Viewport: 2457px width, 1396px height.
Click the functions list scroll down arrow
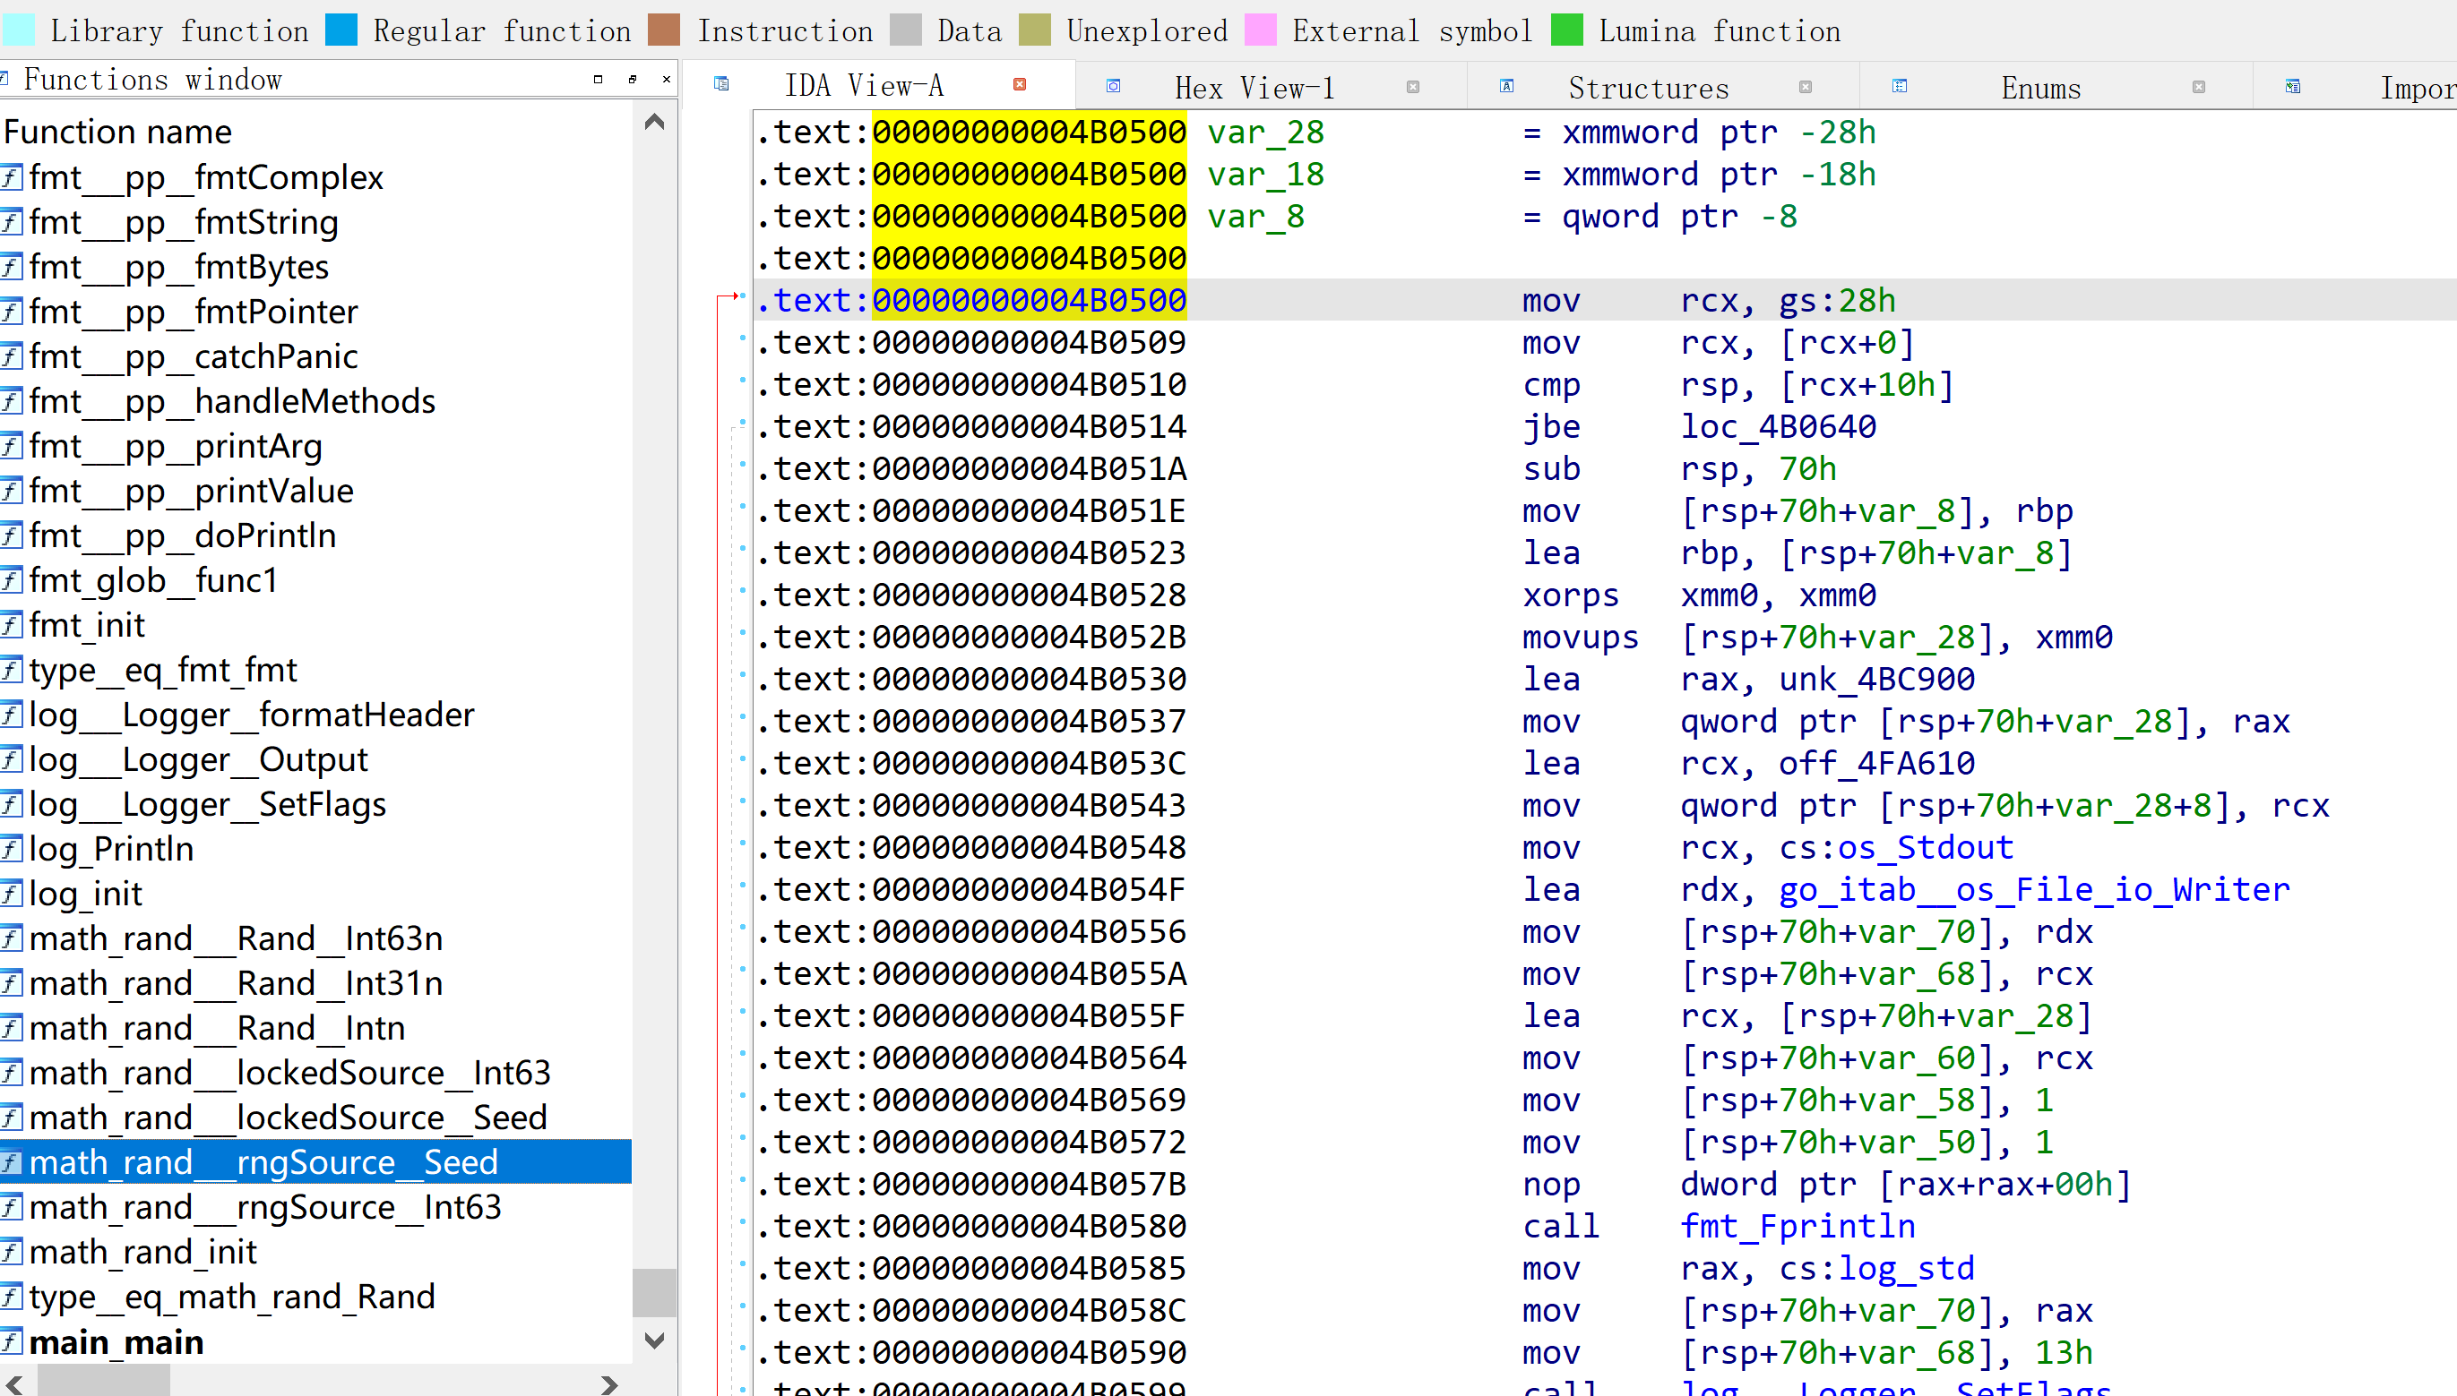(x=654, y=1340)
